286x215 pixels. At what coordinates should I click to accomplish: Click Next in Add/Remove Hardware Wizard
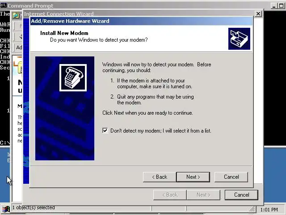click(193, 177)
